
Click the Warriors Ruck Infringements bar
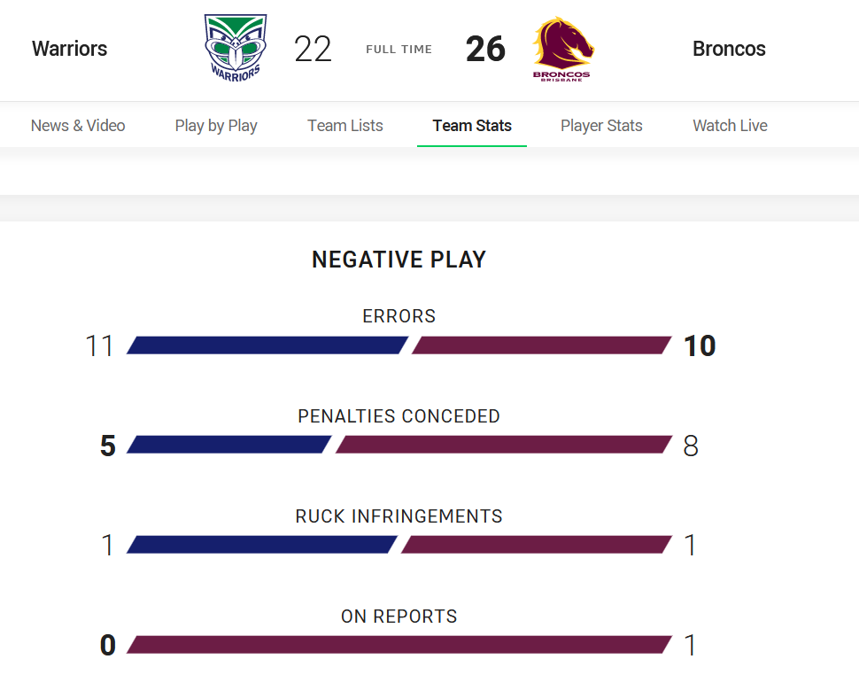(262, 545)
